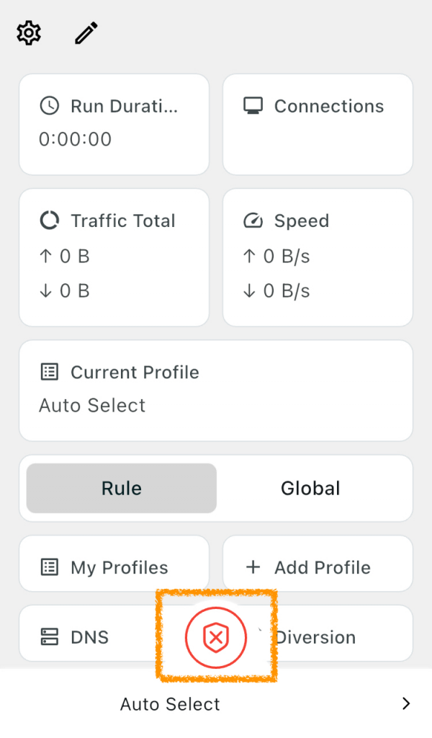Switch proxy mode to Rule
This screenshot has width=432, height=738.
[x=121, y=488]
